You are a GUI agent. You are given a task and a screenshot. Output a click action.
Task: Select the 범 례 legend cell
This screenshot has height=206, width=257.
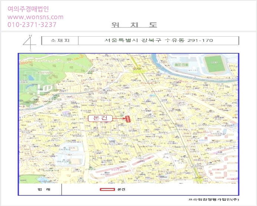pyautogui.click(x=40, y=189)
